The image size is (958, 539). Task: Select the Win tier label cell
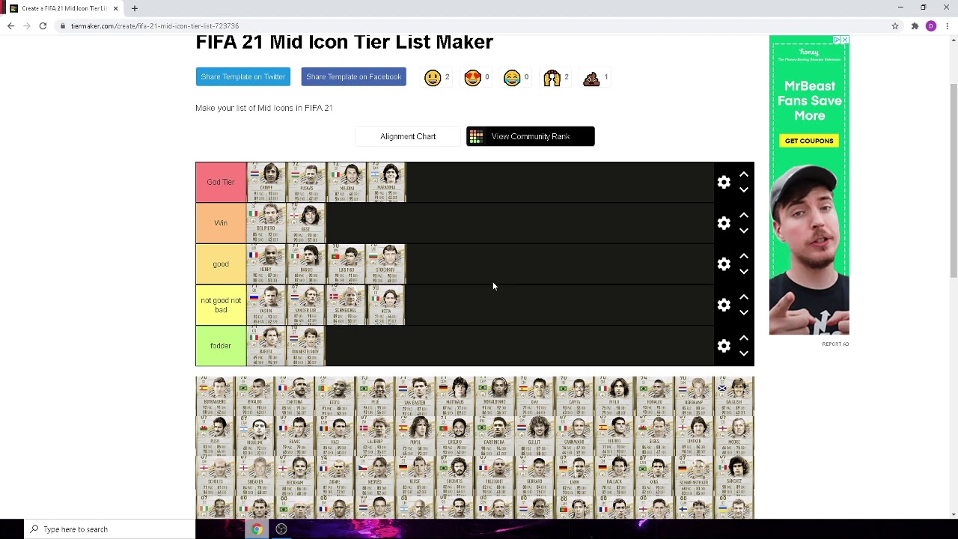tap(221, 223)
